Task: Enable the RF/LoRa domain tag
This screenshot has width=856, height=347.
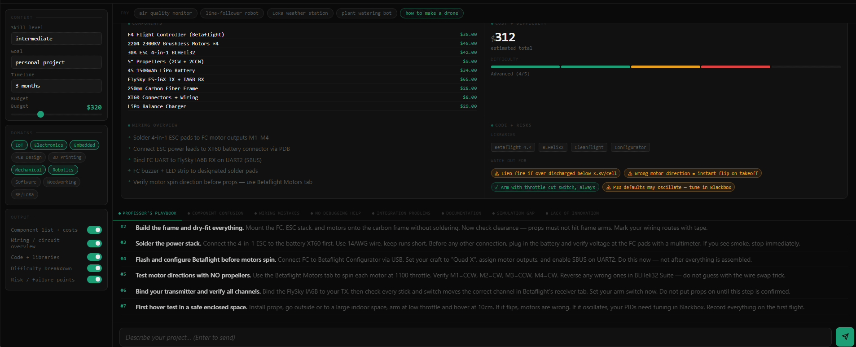Action: [x=25, y=194]
